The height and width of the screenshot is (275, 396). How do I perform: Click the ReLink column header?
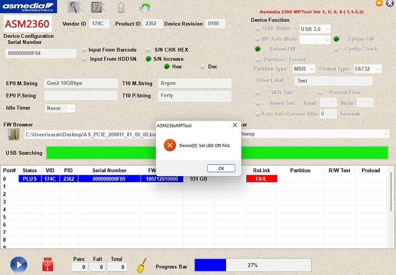click(262, 171)
